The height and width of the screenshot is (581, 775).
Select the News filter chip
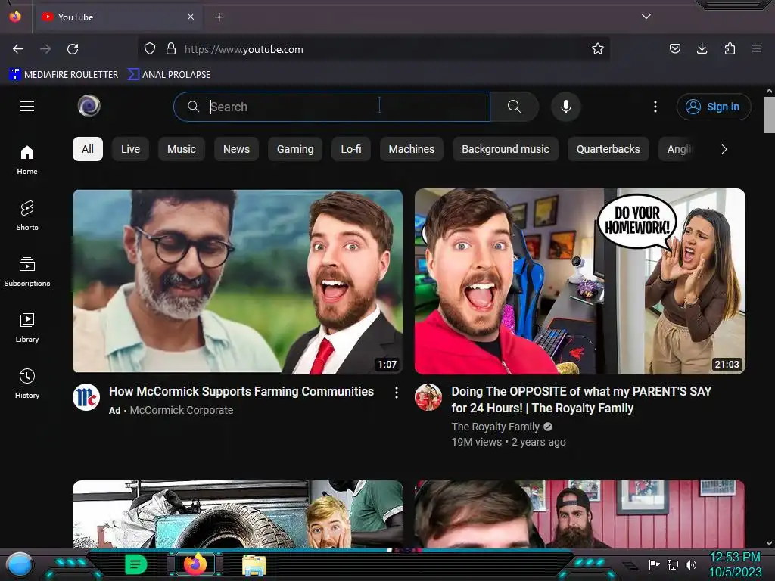[236, 149]
